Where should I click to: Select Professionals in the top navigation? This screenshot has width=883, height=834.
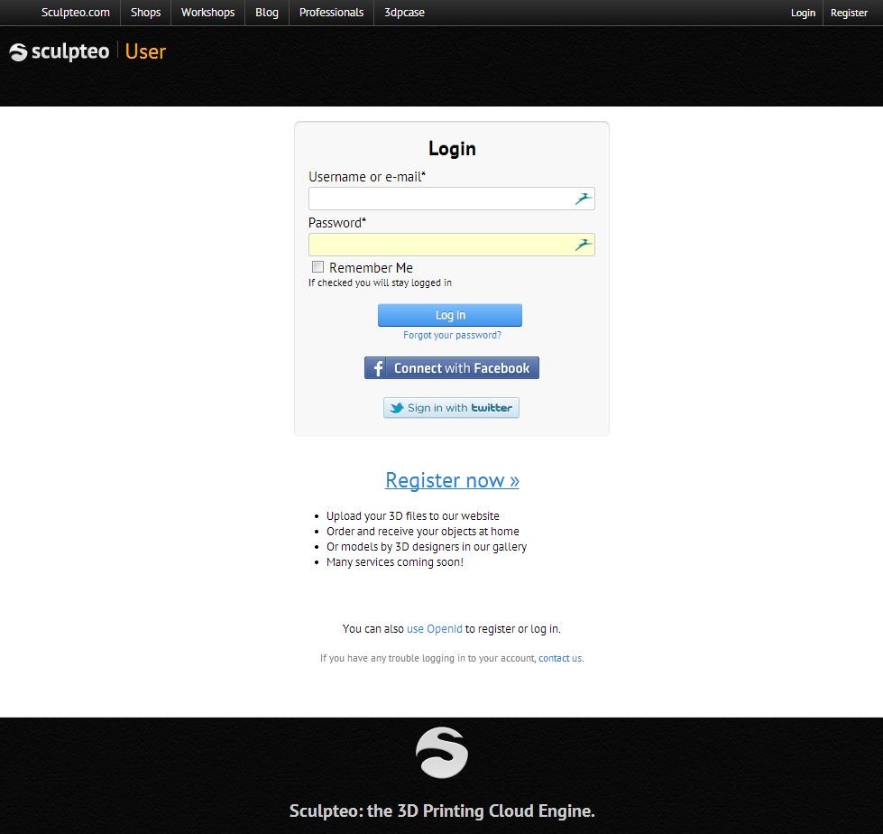pos(331,13)
